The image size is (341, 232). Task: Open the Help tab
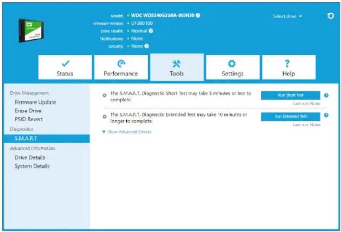[289, 67]
